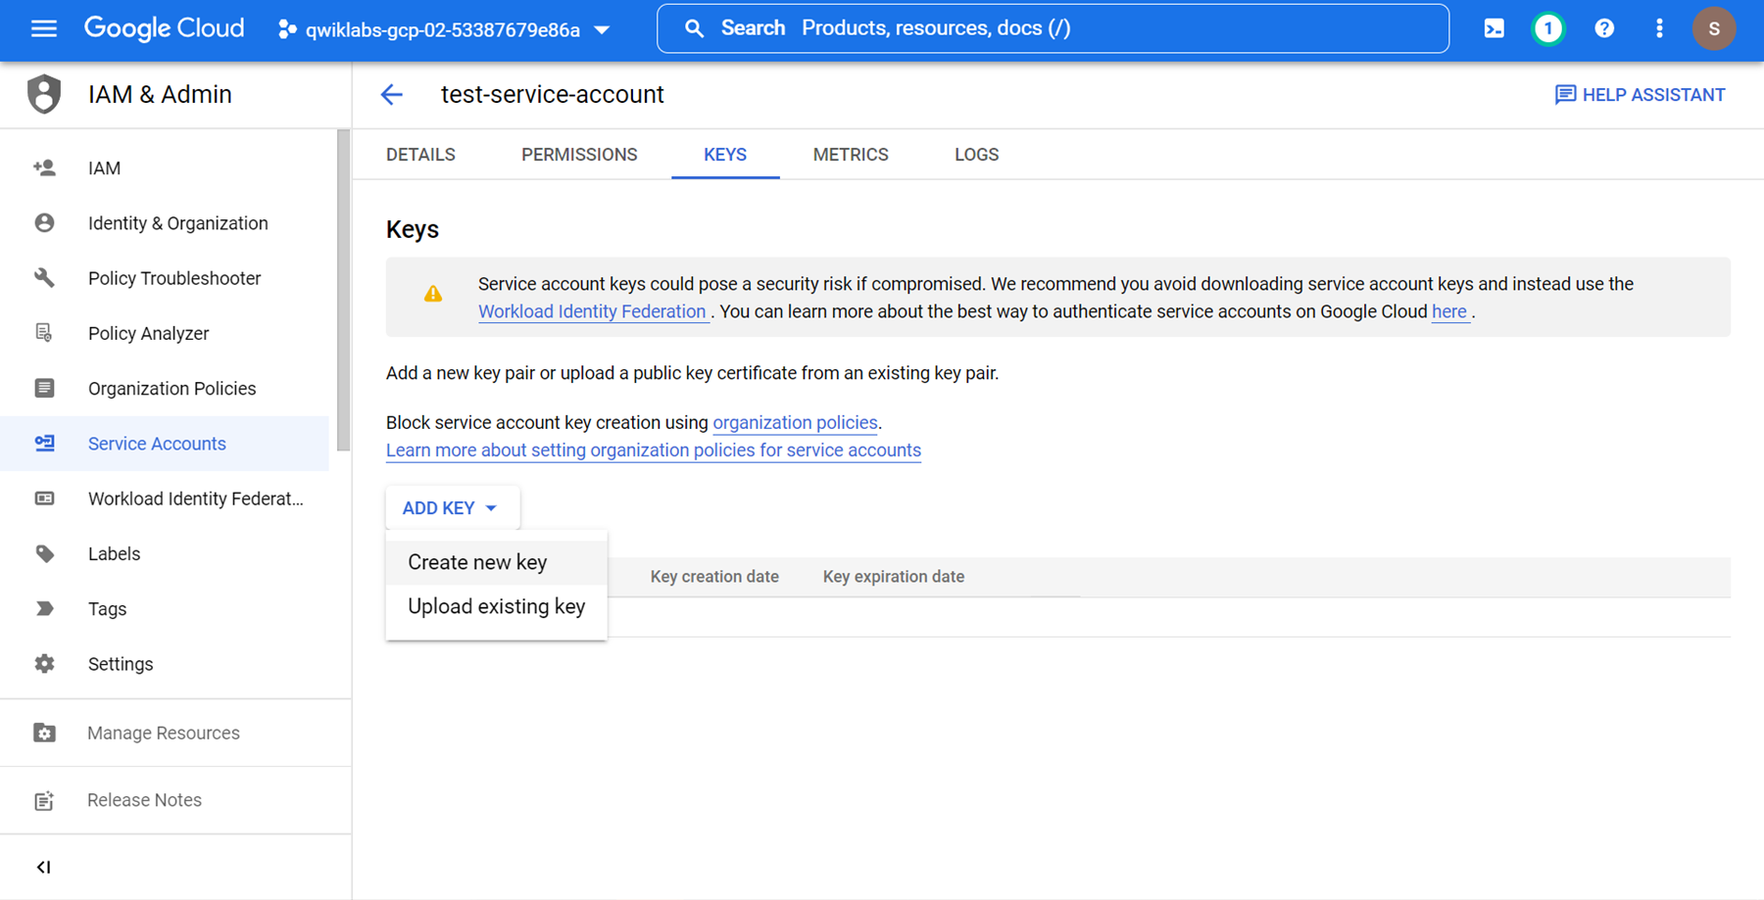
Task: Open the Help Assistant panel
Action: point(1640,94)
